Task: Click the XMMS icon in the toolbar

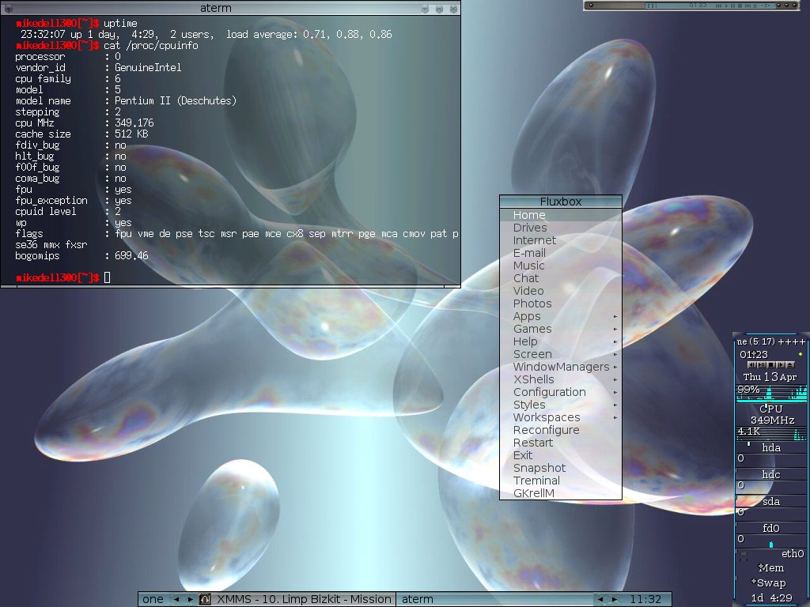Action: coord(204,599)
